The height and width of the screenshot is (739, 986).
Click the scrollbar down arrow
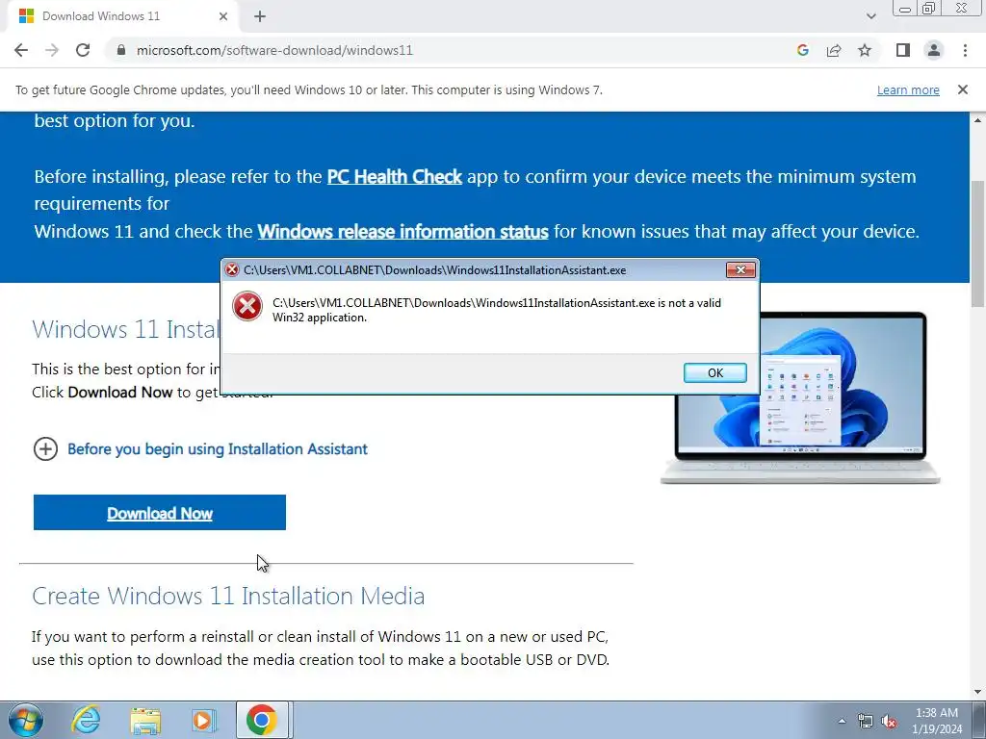[x=978, y=692]
